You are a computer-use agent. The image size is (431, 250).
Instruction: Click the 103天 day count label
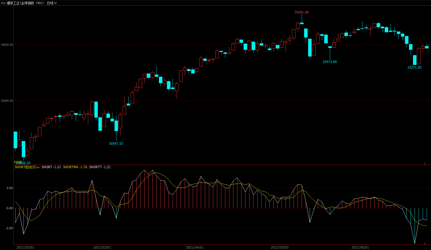point(17,162)
